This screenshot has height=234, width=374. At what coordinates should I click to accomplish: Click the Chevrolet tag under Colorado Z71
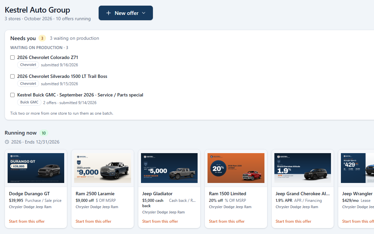pyautogui.click(x=28, y=65)
